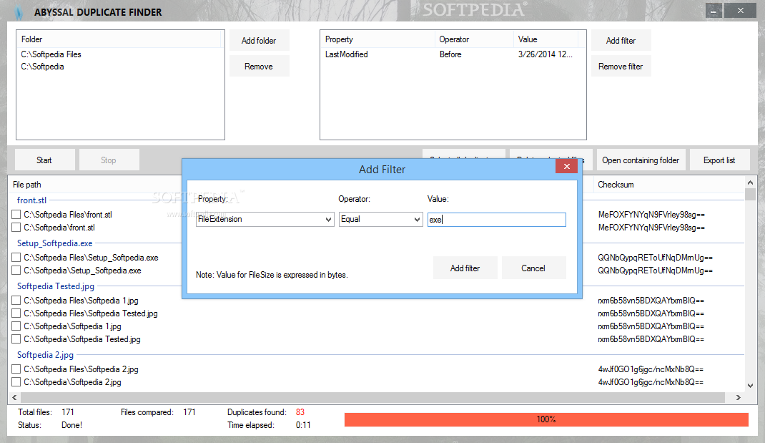This screenshot has width=765, height=443.
Task: Click the Export list button
Action: [x=719, y=160]
